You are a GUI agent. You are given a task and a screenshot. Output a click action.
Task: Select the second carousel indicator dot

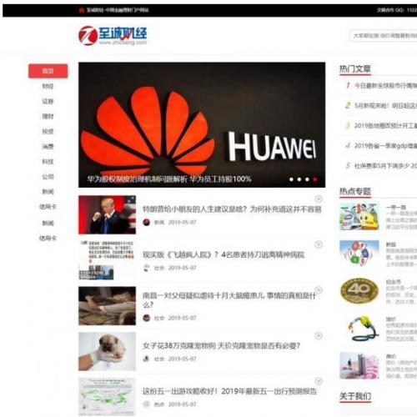299,179
